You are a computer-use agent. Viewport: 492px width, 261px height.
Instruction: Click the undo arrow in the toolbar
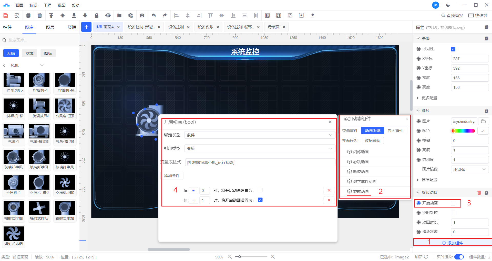click(x=153, y=15)
